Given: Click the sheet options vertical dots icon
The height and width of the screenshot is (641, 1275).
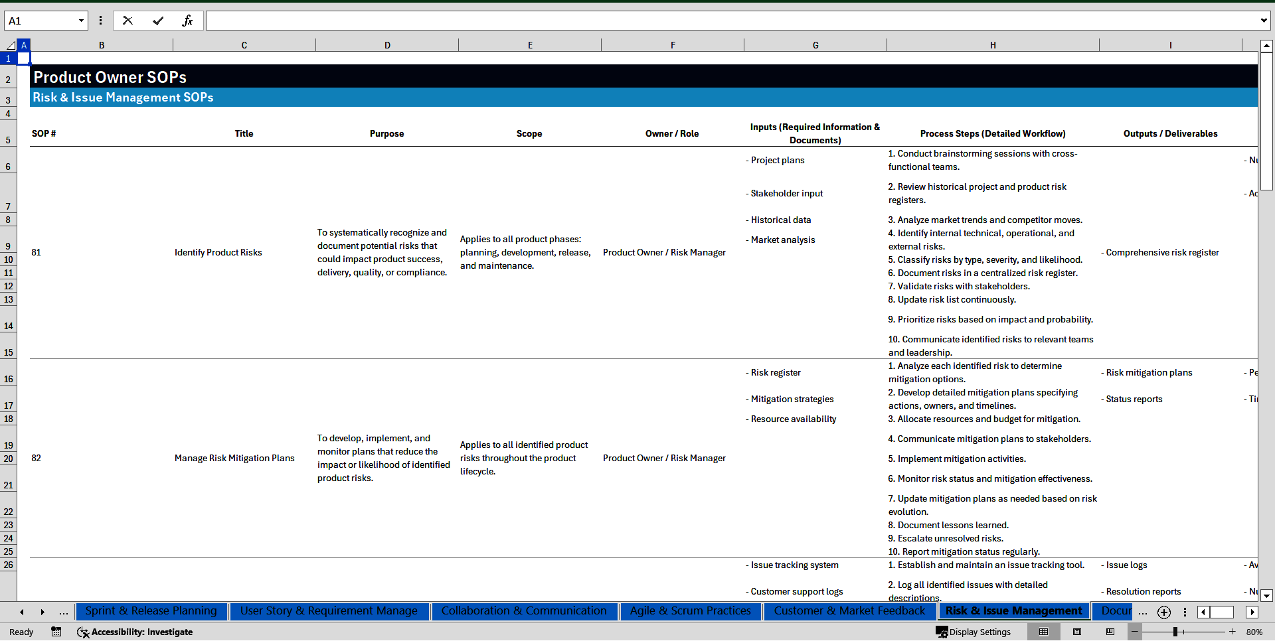Looking at the screenshot, I should click(1185, 612).
